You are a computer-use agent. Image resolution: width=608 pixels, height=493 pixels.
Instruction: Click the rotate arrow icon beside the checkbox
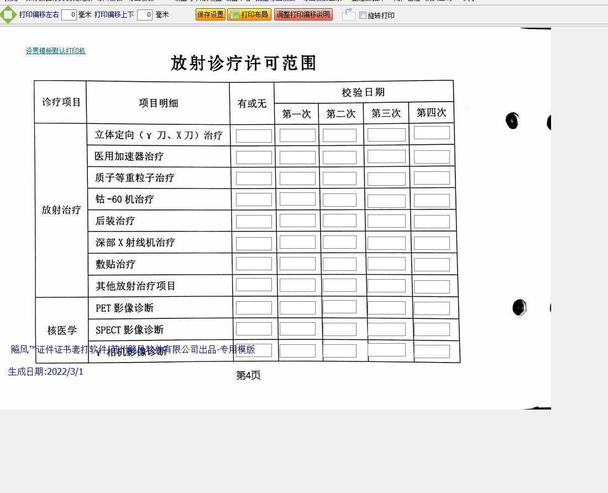click(x=348, y=14)
